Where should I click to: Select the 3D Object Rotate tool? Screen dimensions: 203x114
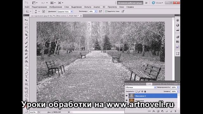point(26,88)
